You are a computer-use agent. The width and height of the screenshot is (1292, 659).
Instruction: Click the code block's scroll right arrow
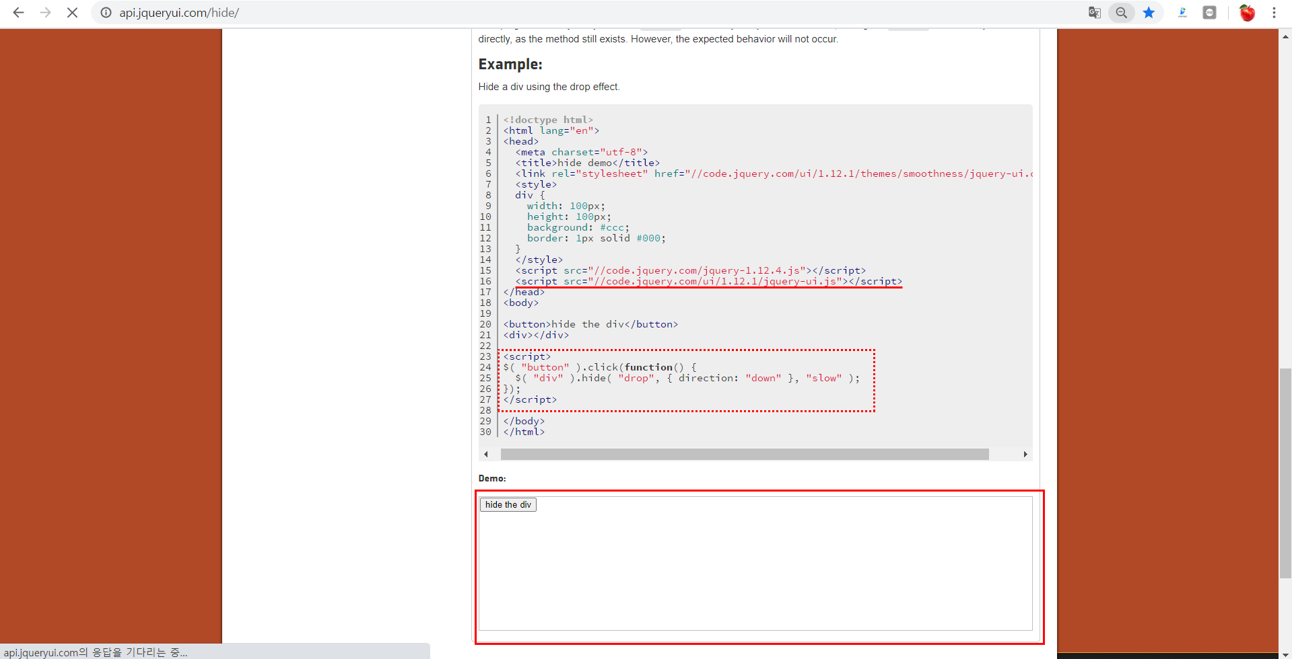pyautogui.click(x=1025, y=455)
